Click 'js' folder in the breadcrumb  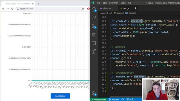[x=110, y=13]
